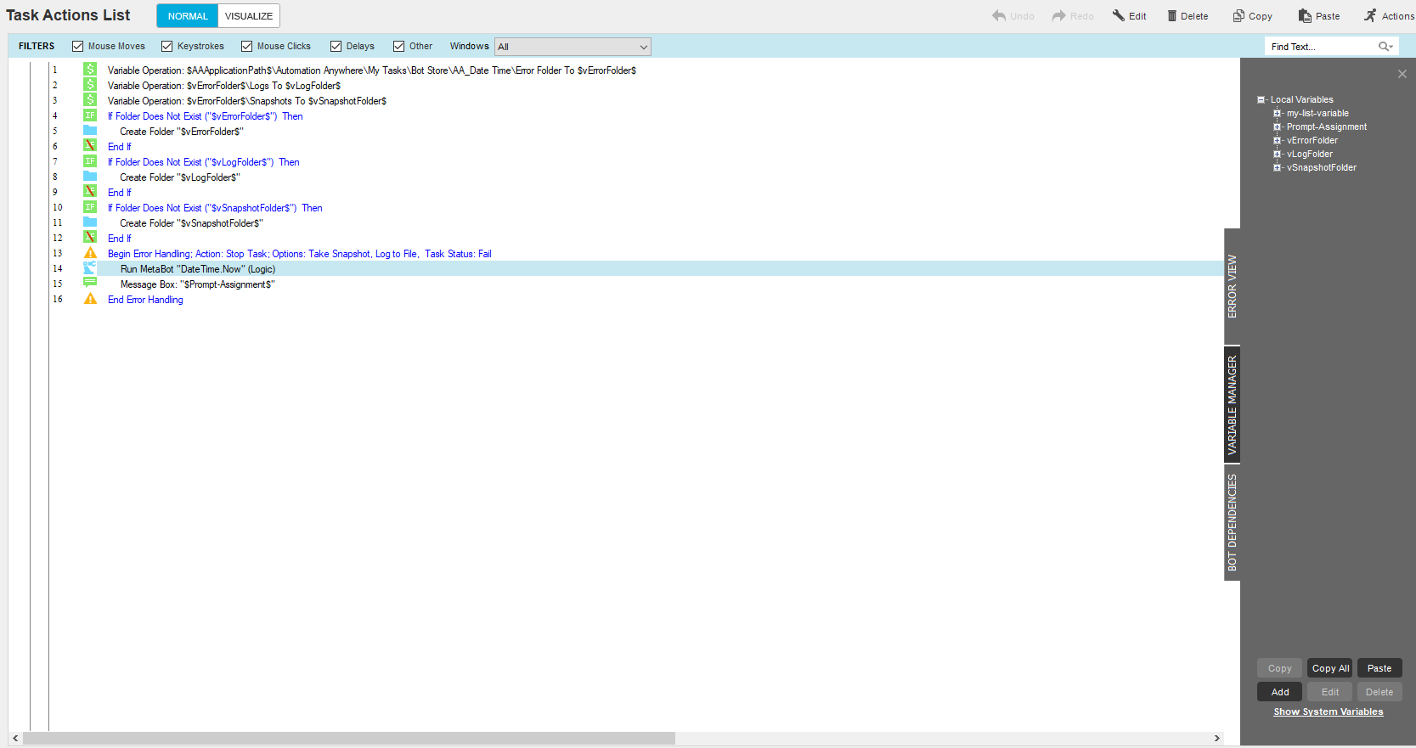
Task: Uncheck the Mouse Moves filter checkbox
Action: click(77, 47)
